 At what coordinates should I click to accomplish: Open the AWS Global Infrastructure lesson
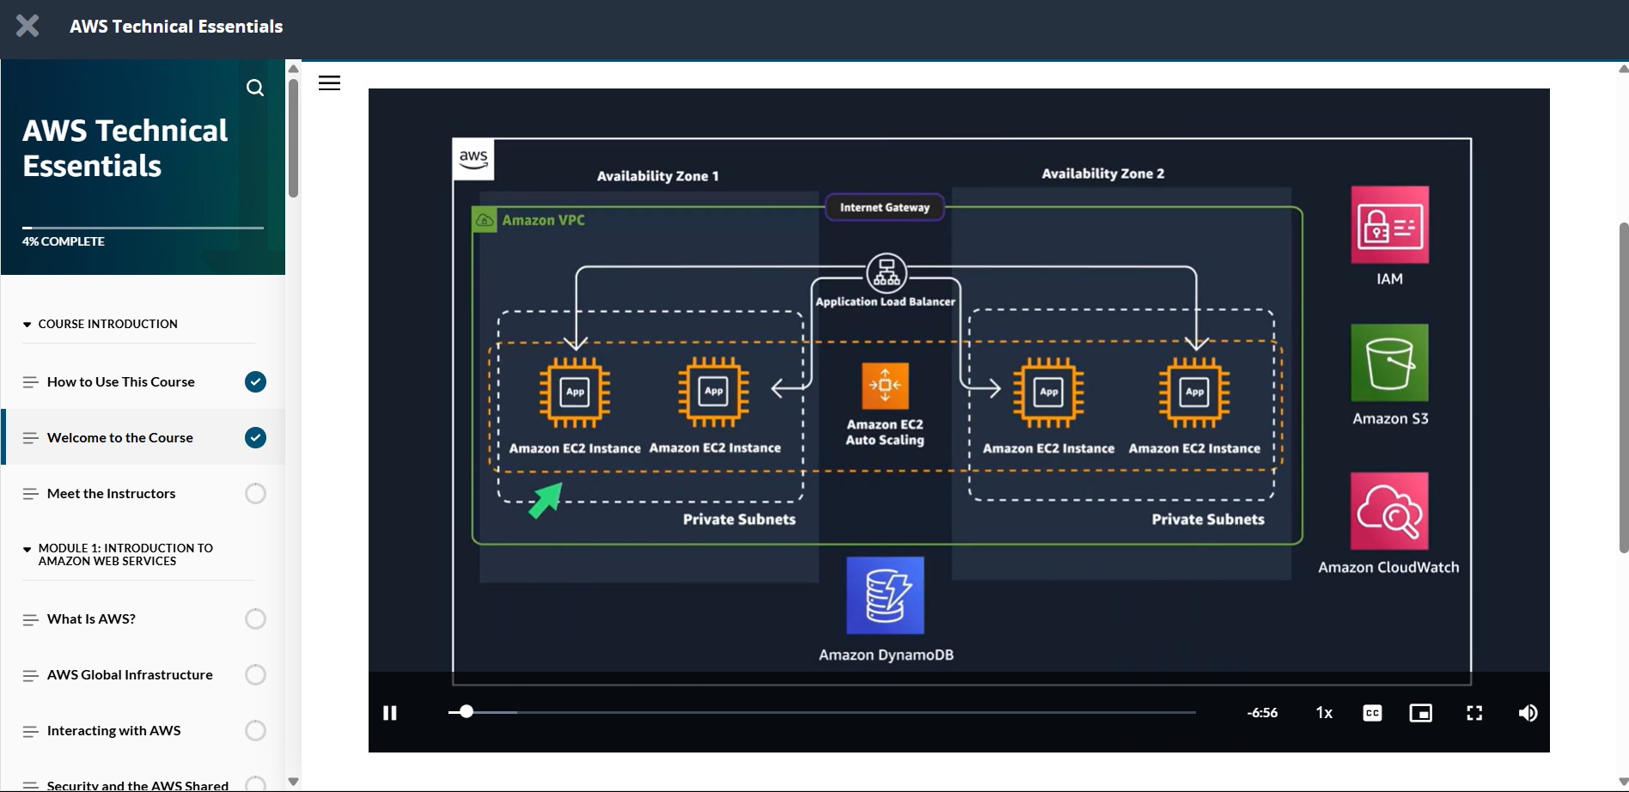click(x=130, y=674)
